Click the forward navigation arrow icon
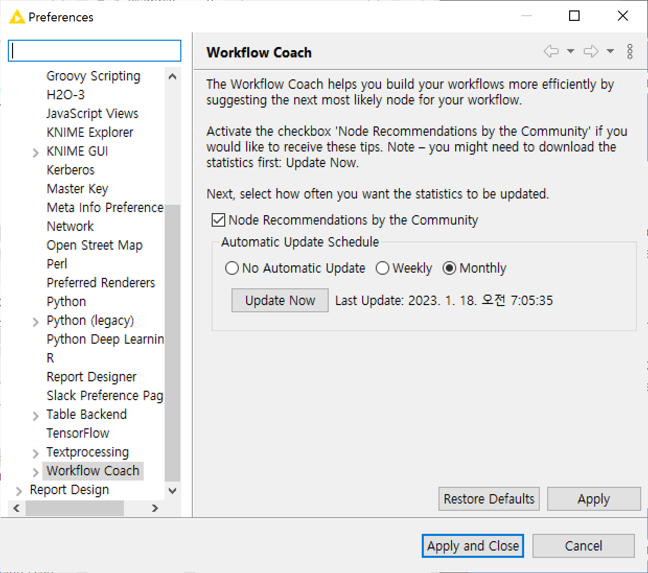Image resolution: width=648 pixels, height=573 pixels. tap(591, 51)
